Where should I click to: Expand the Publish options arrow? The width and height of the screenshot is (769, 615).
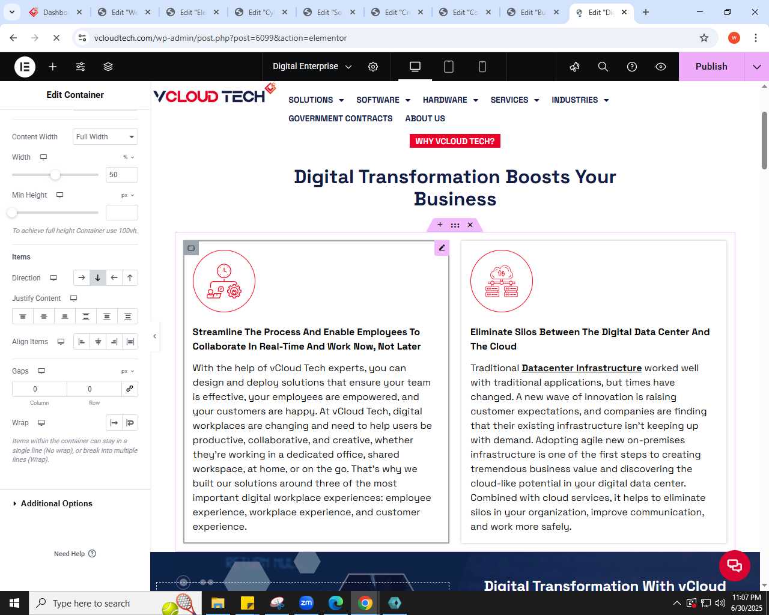757,67
